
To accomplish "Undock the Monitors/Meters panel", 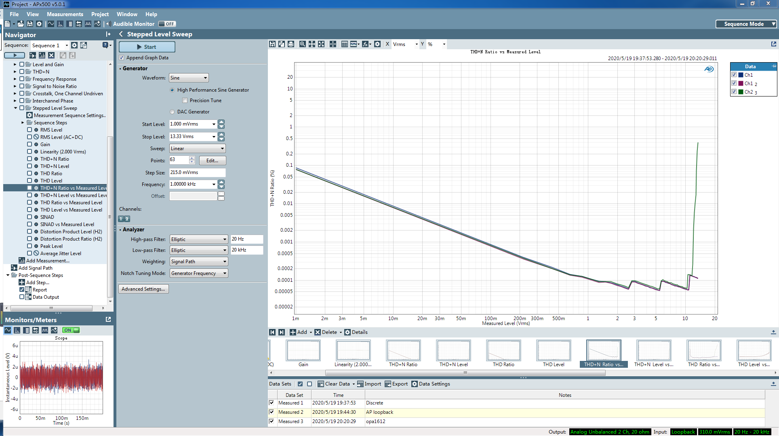I will pos(108,319).
